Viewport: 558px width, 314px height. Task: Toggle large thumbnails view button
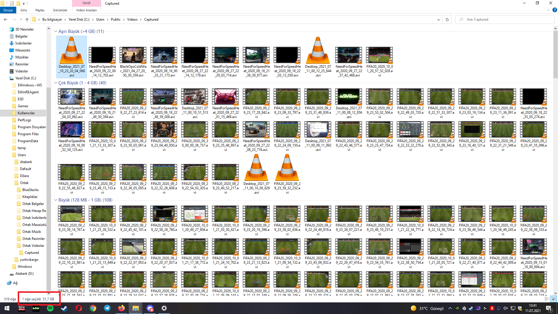(x=554, y=299)
